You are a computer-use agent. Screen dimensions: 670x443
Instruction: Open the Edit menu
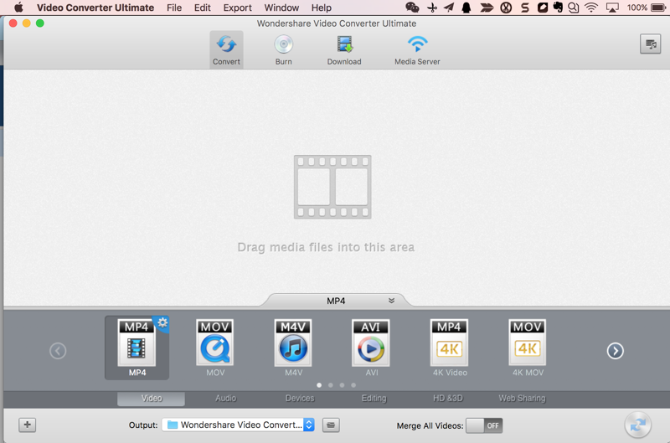[202, 8]
